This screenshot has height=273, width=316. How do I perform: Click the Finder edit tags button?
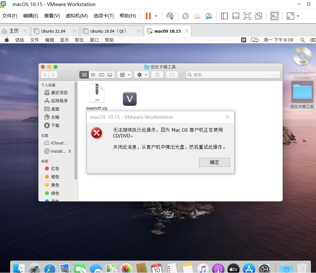point(172,75)
